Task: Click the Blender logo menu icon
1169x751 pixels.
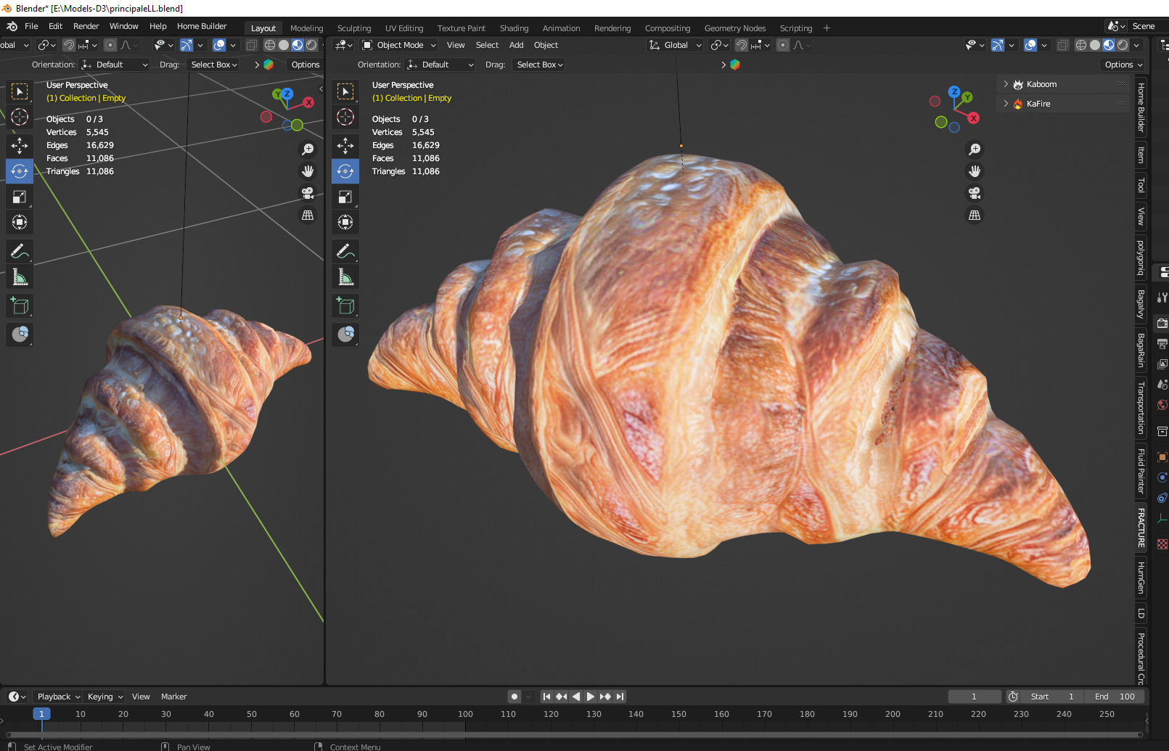Action: click(12, 26)
